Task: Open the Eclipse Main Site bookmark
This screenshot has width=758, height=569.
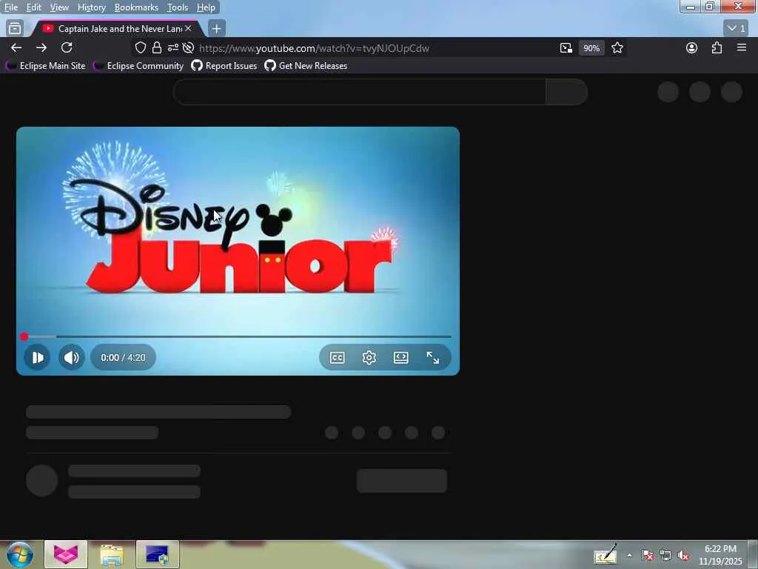Action: (45, 66)
